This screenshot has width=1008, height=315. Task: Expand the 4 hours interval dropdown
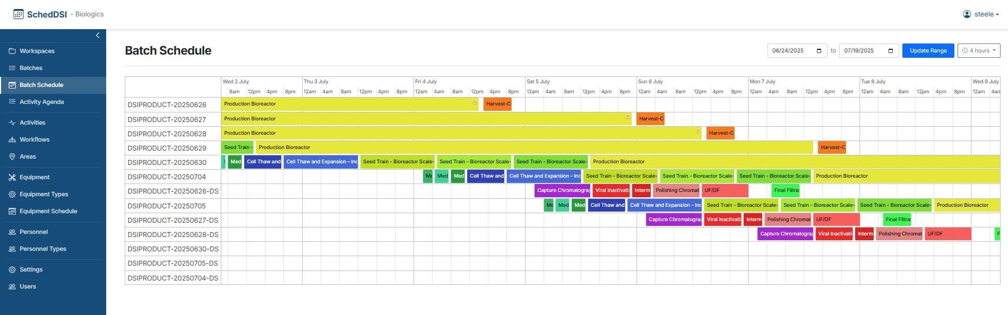click(x=979, y=51)
